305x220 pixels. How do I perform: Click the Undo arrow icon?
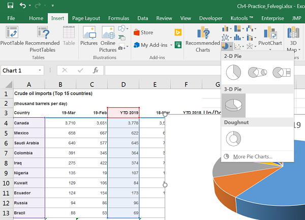pyautogui.click(x=23, y=6)
